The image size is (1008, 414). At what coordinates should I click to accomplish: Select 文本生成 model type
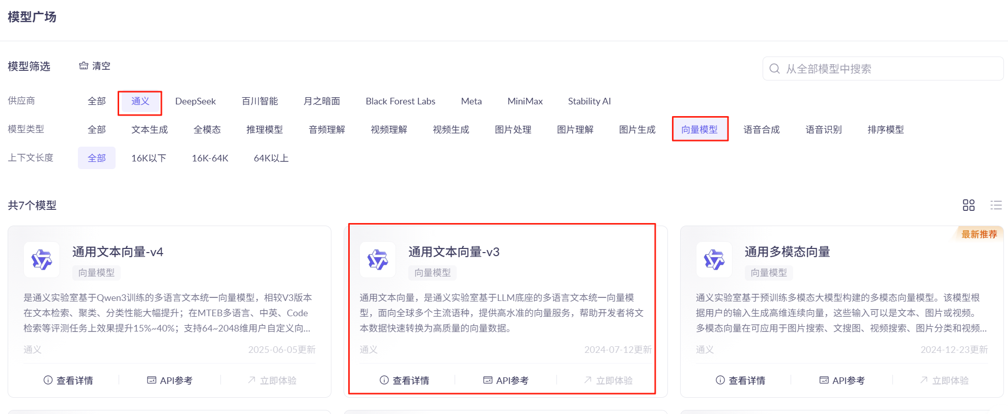150,129
